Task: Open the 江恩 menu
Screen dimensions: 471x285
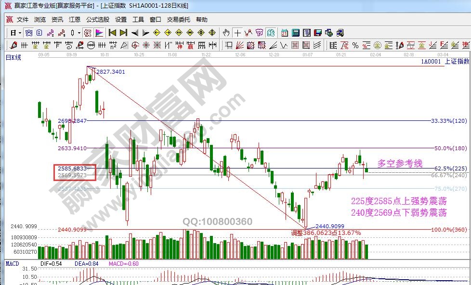Action: point(75,20)
